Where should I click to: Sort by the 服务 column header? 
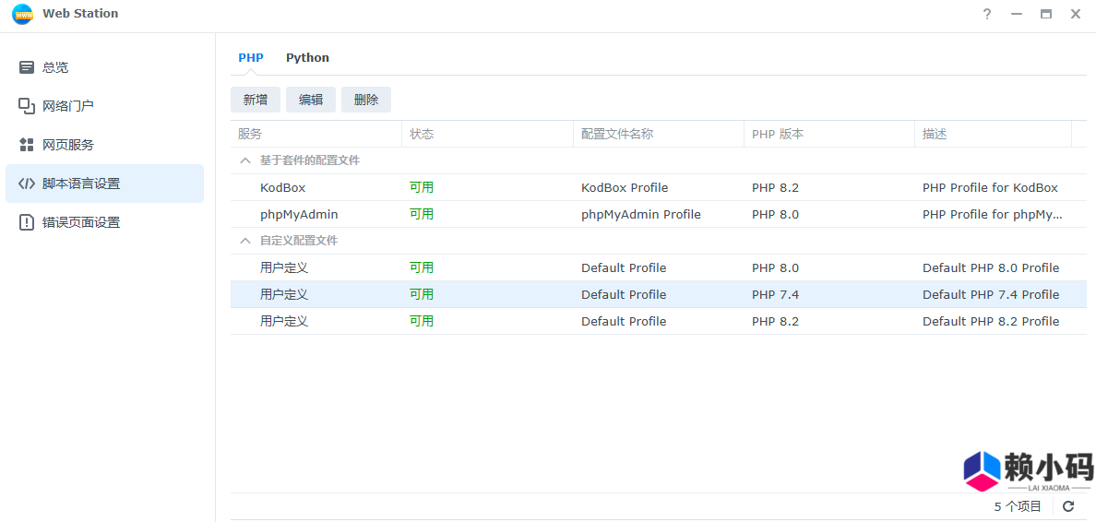click(x=316, y=134)
